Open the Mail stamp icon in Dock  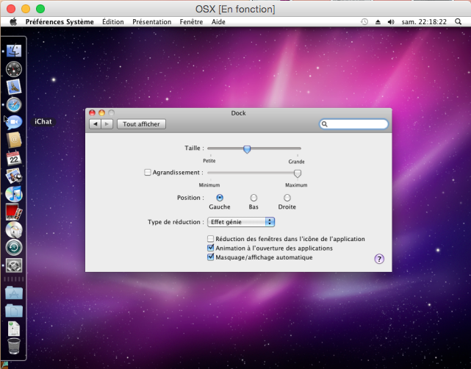click(14, 87)
